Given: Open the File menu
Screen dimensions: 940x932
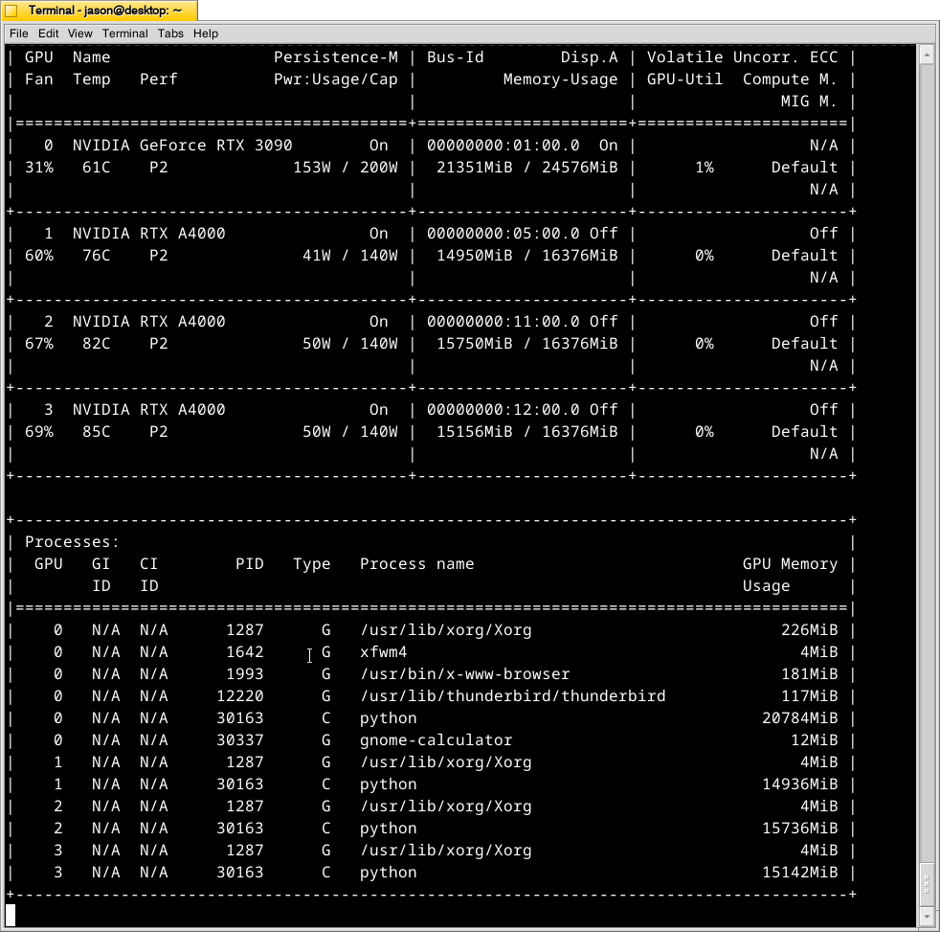Looking at the screenshot, I should 18,34.
